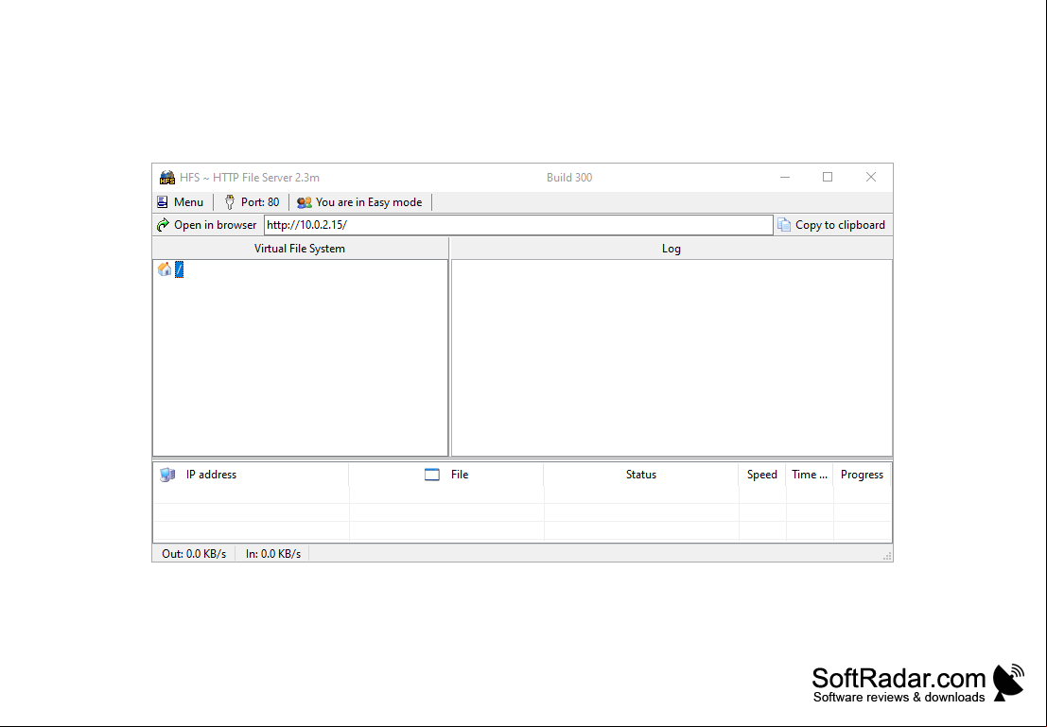Click the Time column header
Screen dimensions: 1047x727
tap(810, 475)
